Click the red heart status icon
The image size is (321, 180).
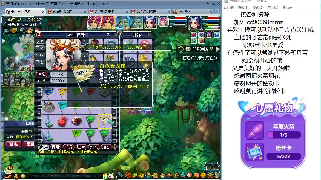(193, 34)
